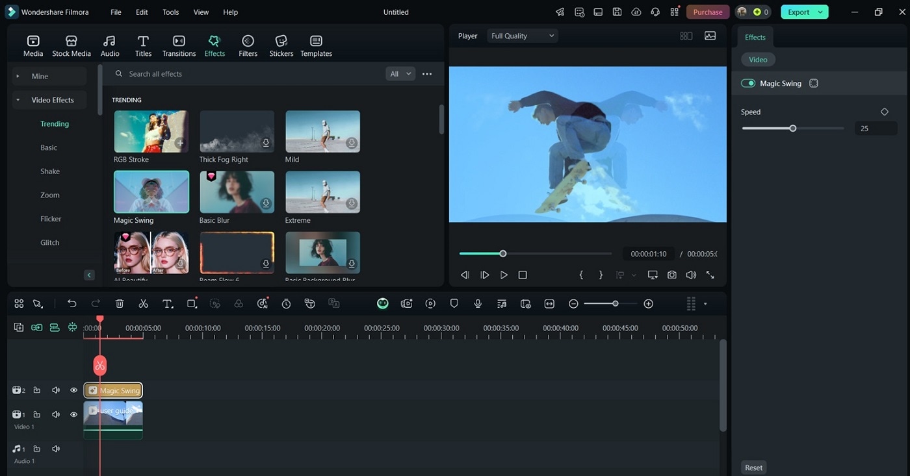Click the Speed stopwatch icon in toolbar
This screenshot has width=910, height=476.
286,303
